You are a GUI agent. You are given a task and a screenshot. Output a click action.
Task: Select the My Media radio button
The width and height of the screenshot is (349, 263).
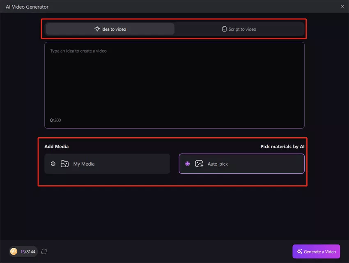point(53,164)
